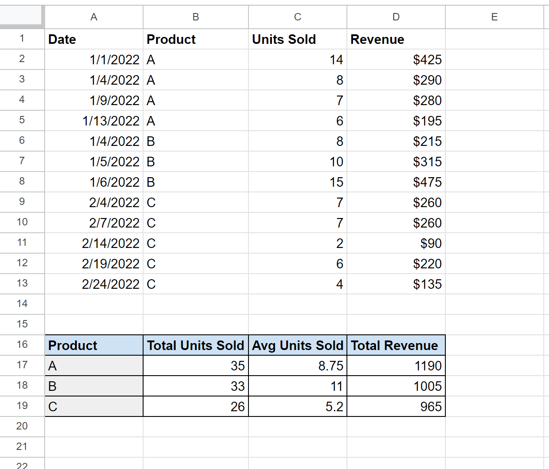Select row 19 header
549x469 pixels.
22,406
